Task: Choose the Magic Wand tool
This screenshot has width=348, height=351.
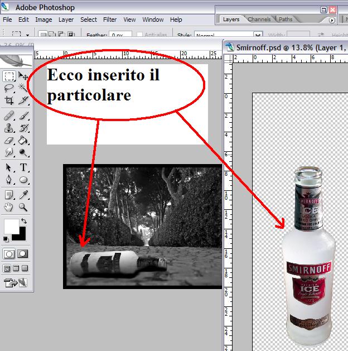Action: pyautogui.click(x=23, y=88)
